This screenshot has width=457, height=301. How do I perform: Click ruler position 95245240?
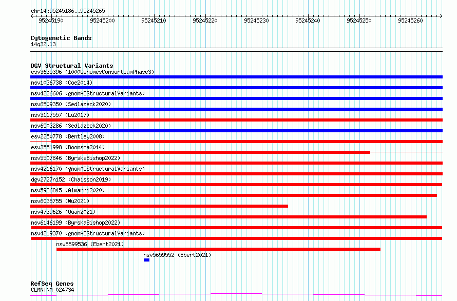click(308, 21)
